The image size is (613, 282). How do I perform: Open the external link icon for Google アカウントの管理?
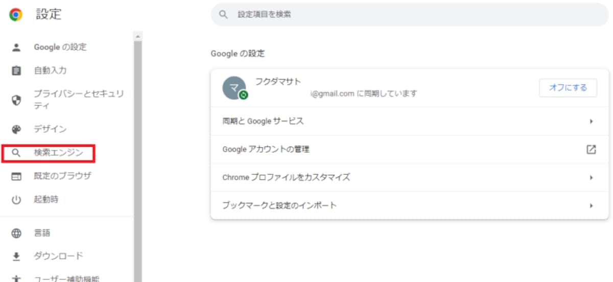(x=591, y=149)
